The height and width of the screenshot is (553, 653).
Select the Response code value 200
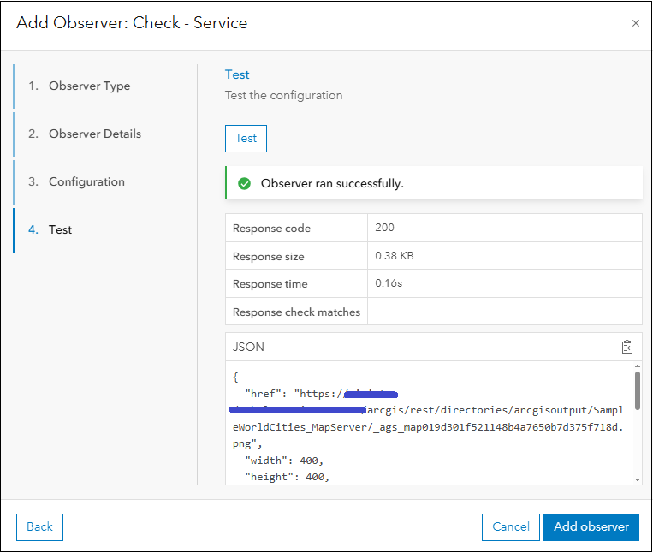[x=384, y=228]
